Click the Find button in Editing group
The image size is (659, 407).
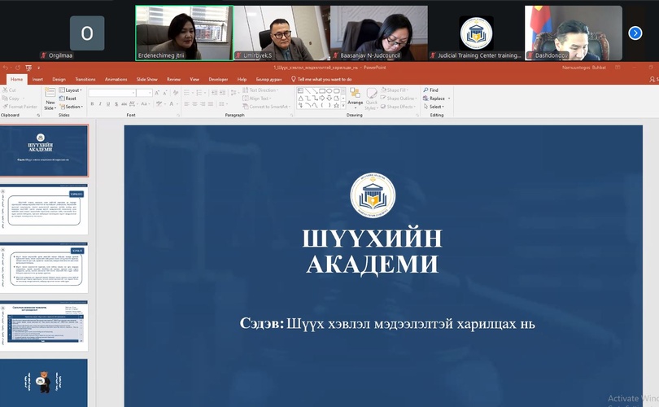[x=430, y=90]
